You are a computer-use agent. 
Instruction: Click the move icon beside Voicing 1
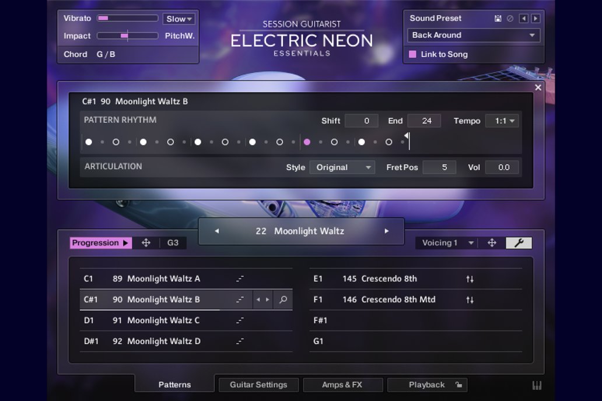[492, 243]
